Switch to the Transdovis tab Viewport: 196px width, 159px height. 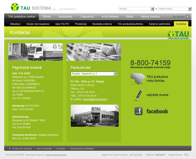[87, 17]
